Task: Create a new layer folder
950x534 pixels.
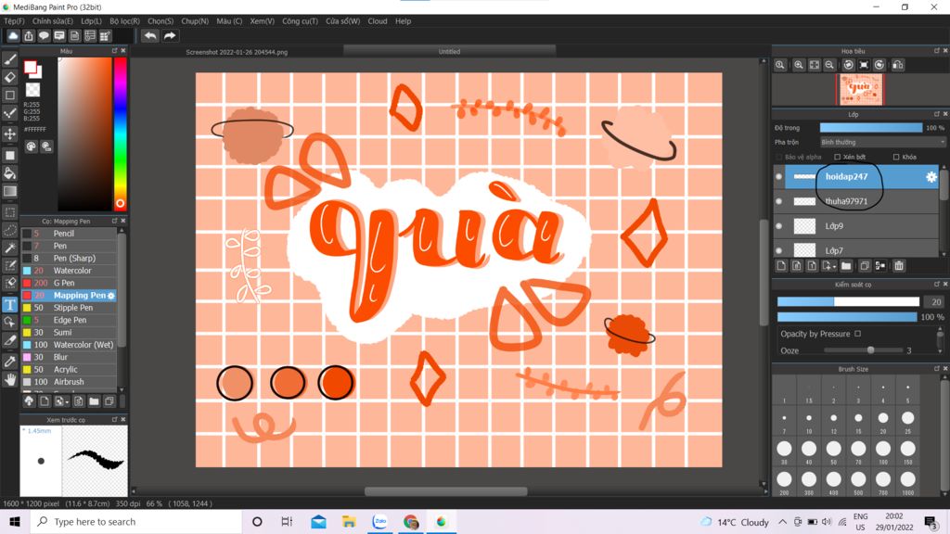Action: (846, 266)
